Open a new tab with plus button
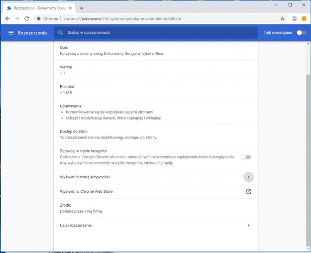The height and width of the screenshot is (253, 311). click(x=82, y=8)
